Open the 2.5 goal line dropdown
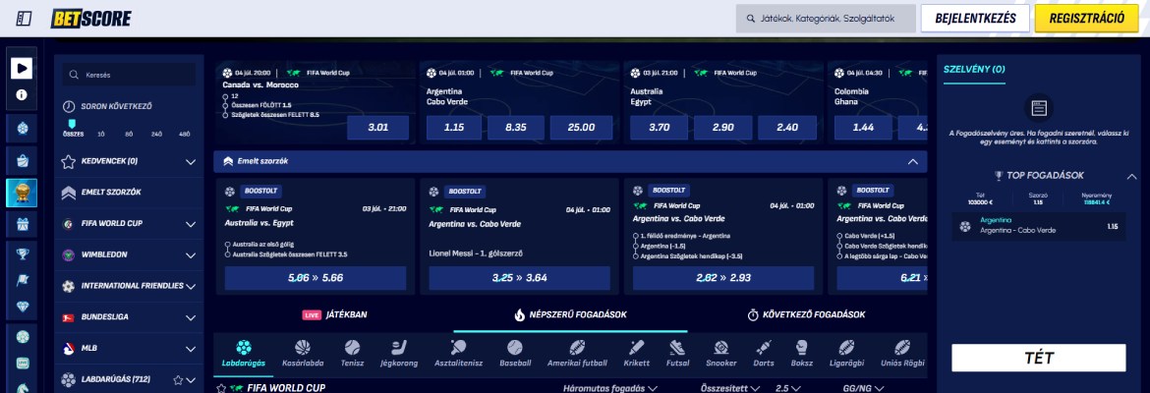The height and width of the screenshot is (393, 1150). tap(787, 388)
